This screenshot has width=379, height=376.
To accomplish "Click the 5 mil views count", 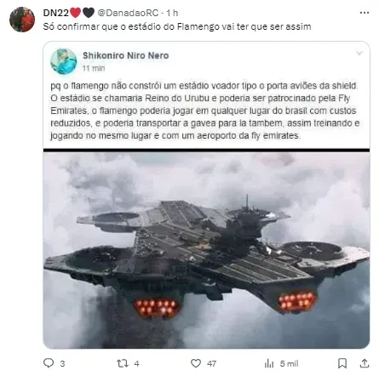I will [289, 363].
